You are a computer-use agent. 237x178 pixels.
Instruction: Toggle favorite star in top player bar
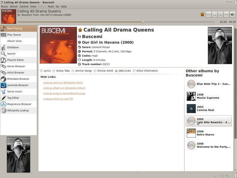(203, 14)
